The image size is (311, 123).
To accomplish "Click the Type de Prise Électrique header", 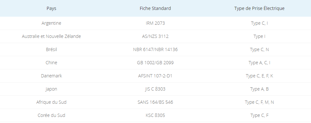I will click(259, 8).
